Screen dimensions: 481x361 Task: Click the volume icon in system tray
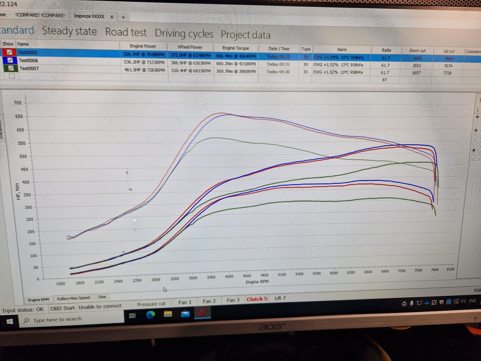[x=463, y=301]
